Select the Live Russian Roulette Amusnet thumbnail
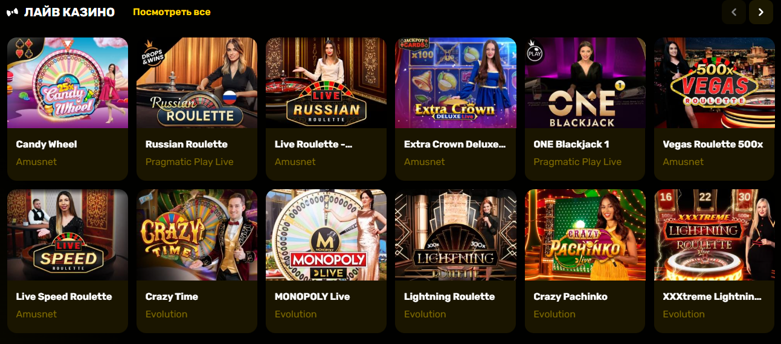The height and width of the screenshot is (344, 781). point(326,83)
